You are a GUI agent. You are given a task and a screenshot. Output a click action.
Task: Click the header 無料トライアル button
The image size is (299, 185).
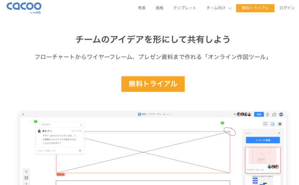(x=255, y=8)
